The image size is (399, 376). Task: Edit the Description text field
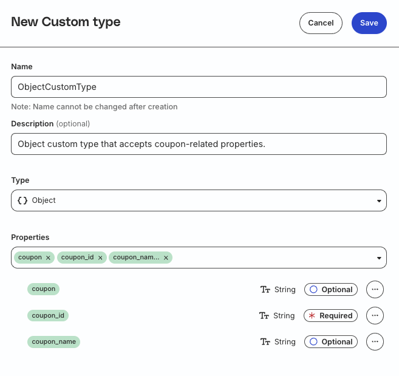(x=199, y=144)
